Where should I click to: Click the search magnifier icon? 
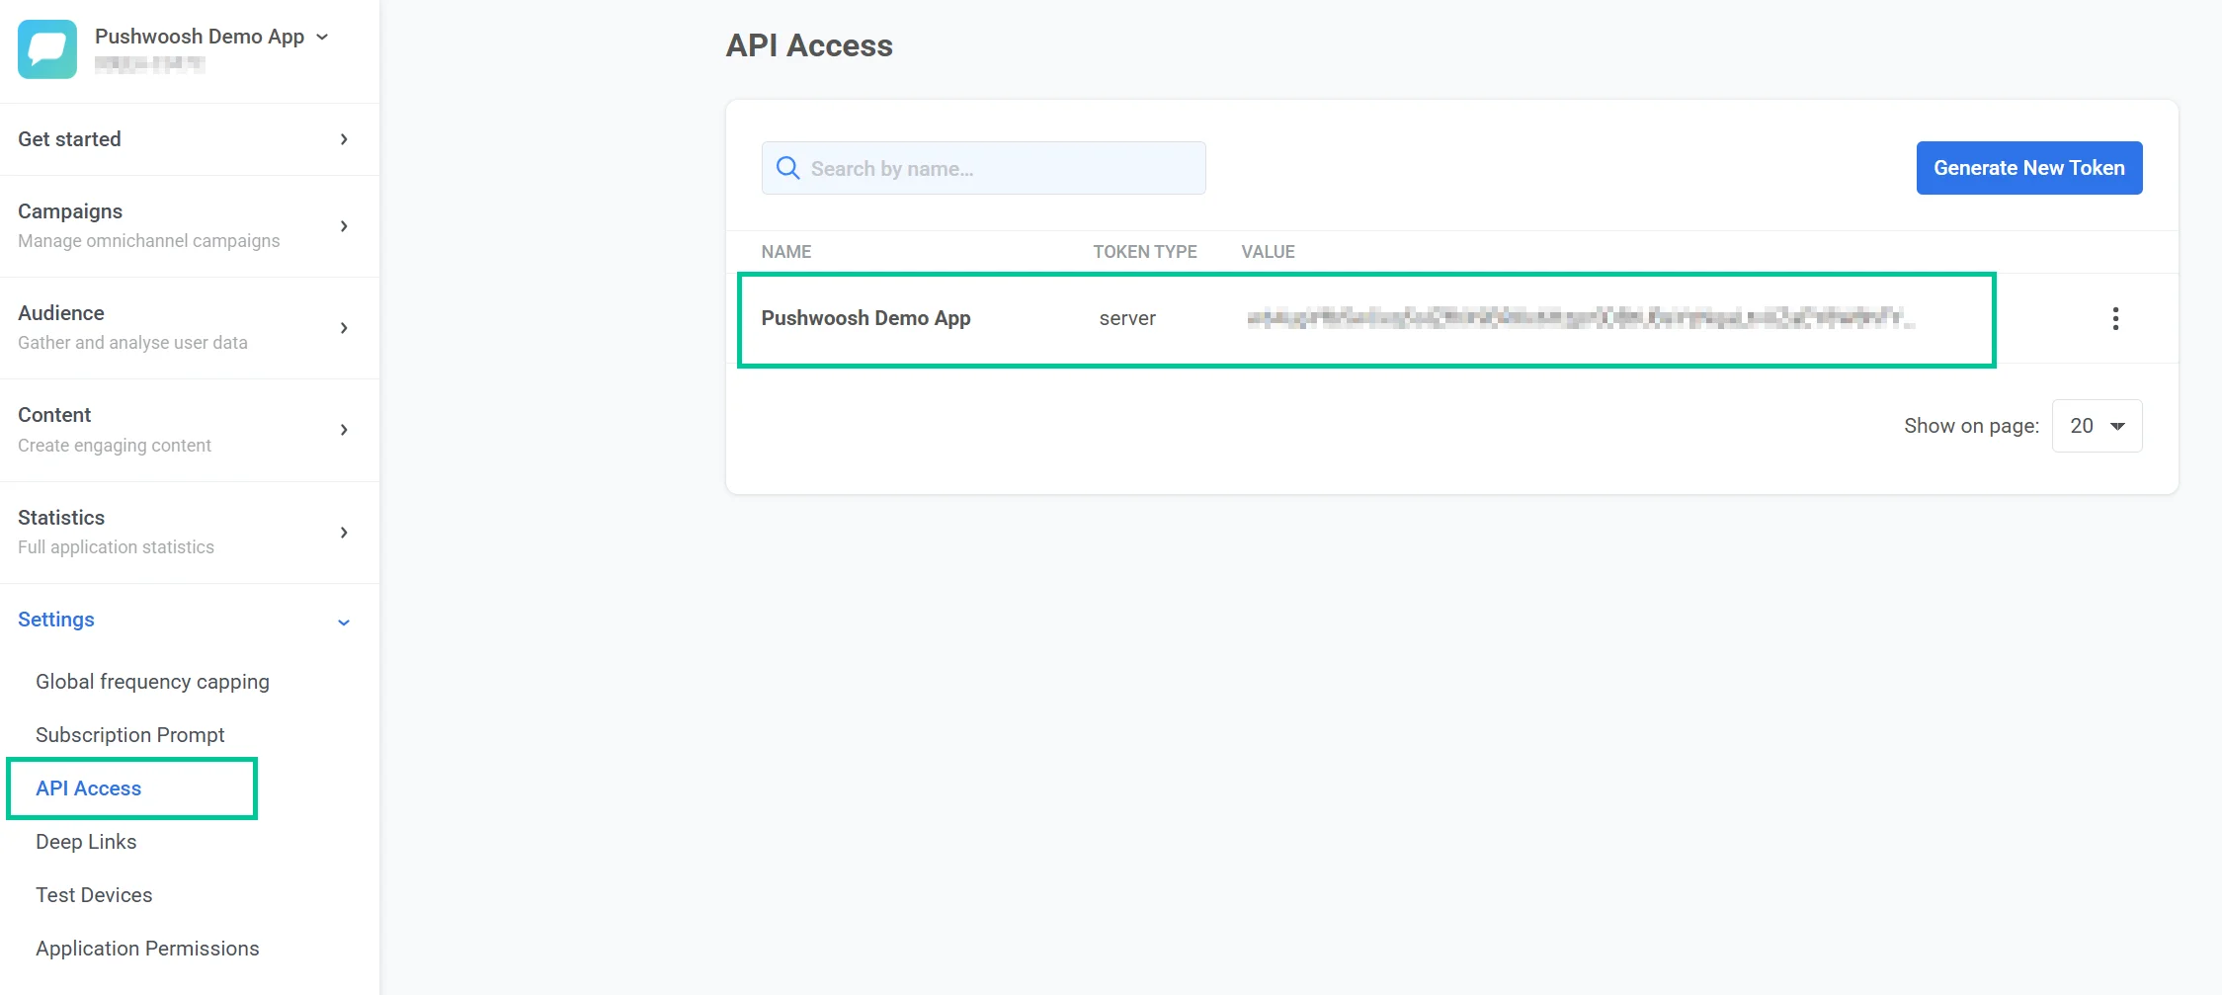[x=787, y=168]
